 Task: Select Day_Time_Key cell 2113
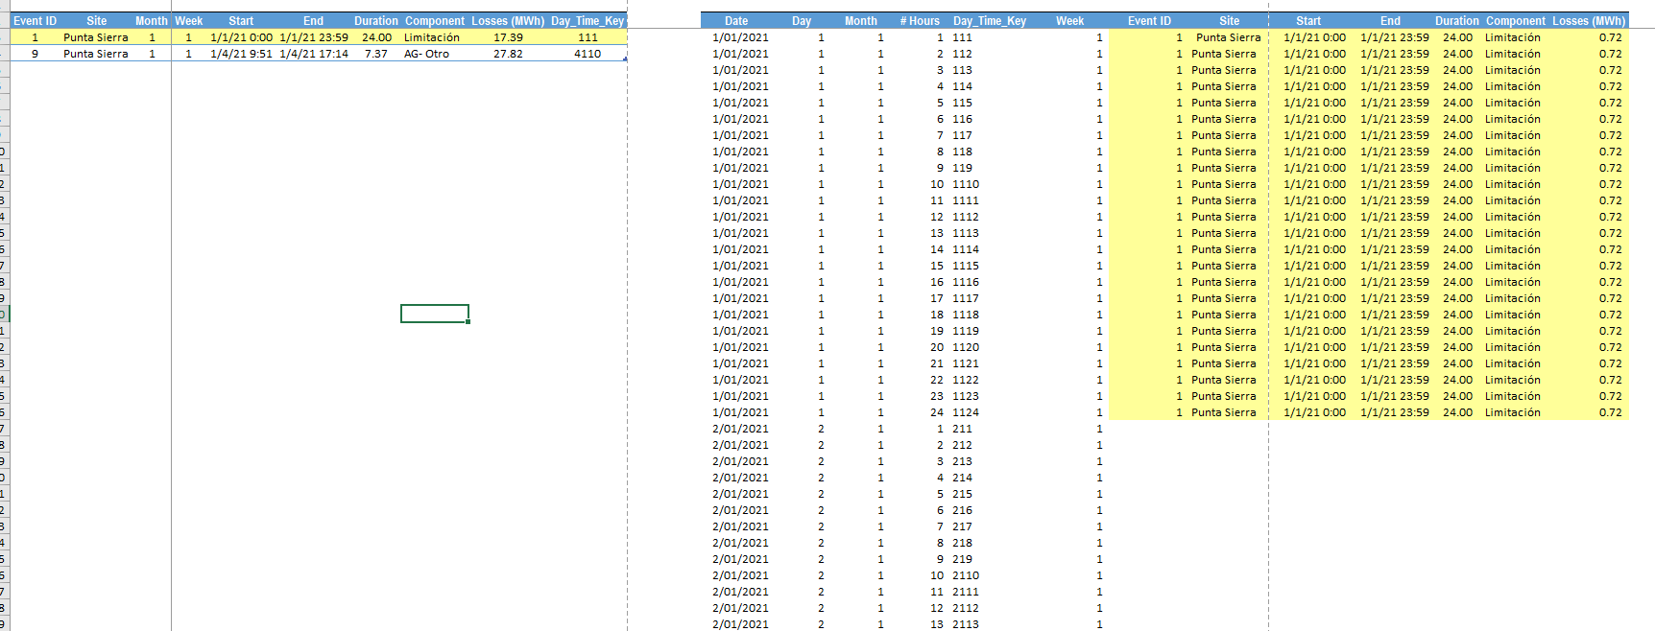(x=966, y=624)
